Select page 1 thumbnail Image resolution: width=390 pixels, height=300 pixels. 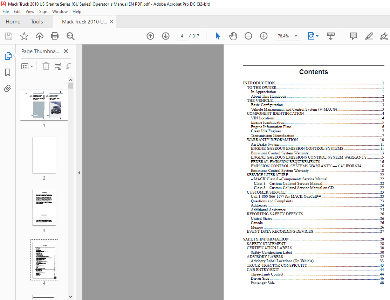(x=44, y=105)
